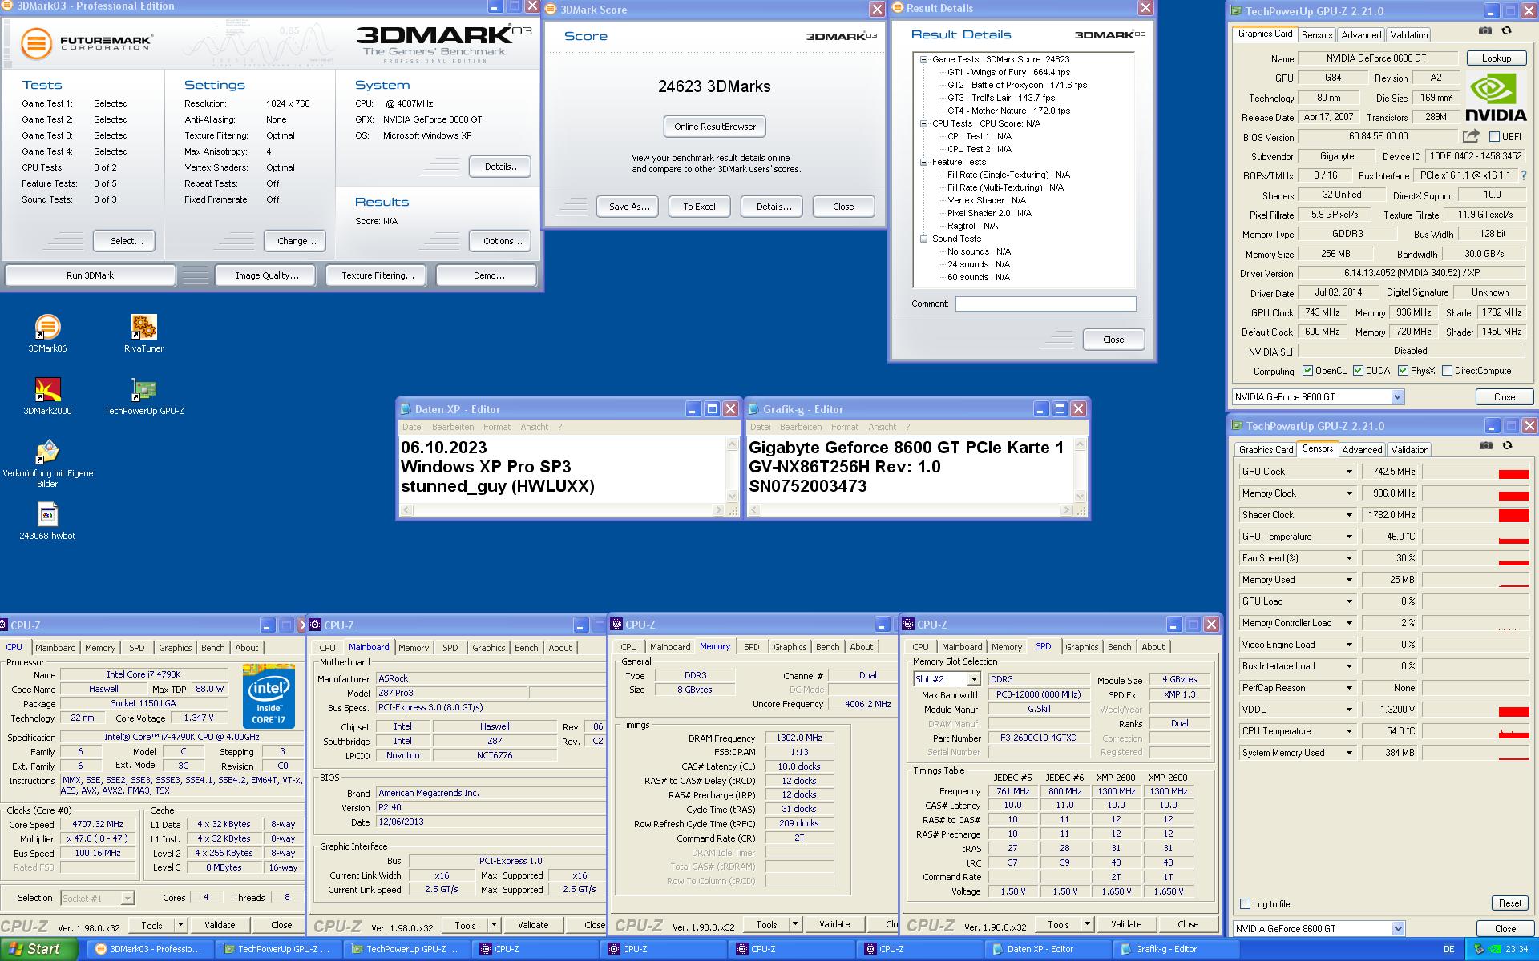The width and height of the screenshot is (1539, 961).
Task: Switch to Advanced tab in top GPU-Z
Action: [x=1361, y=35]
